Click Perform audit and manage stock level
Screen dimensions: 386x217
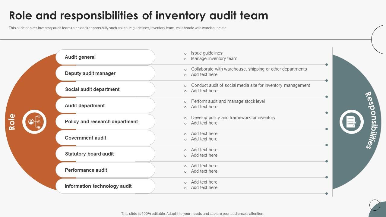point(228,101)
